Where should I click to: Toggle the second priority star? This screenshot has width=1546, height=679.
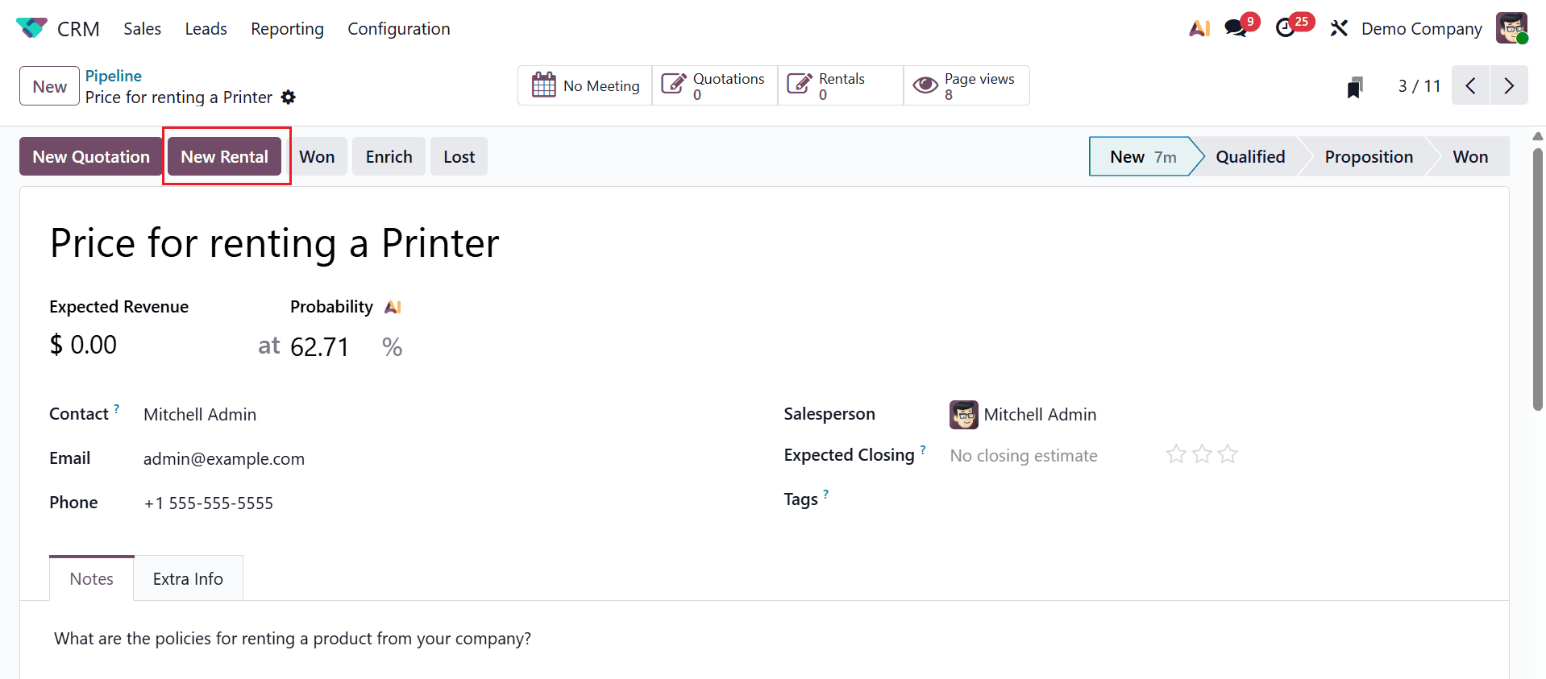coord(1201,453)
